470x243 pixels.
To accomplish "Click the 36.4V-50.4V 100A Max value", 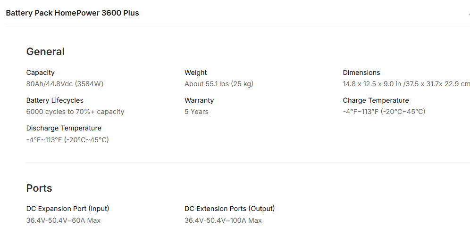I will [223, 220].
